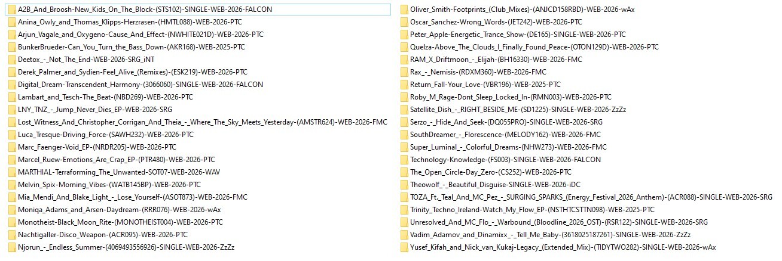This screenshot has width=782, height=261.
Task: Select the Unresolved_And_MC_Flo_-_Warbound folder name
Action: tap(559, 222)
